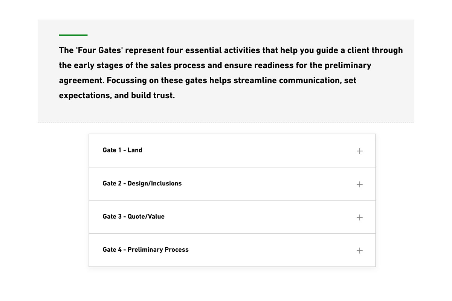Click the plus icon for Gate 2 - Design/Inclusions
The height and width of the screenshot is (301, 452).
pyautogui.click(x=360, y=184)
